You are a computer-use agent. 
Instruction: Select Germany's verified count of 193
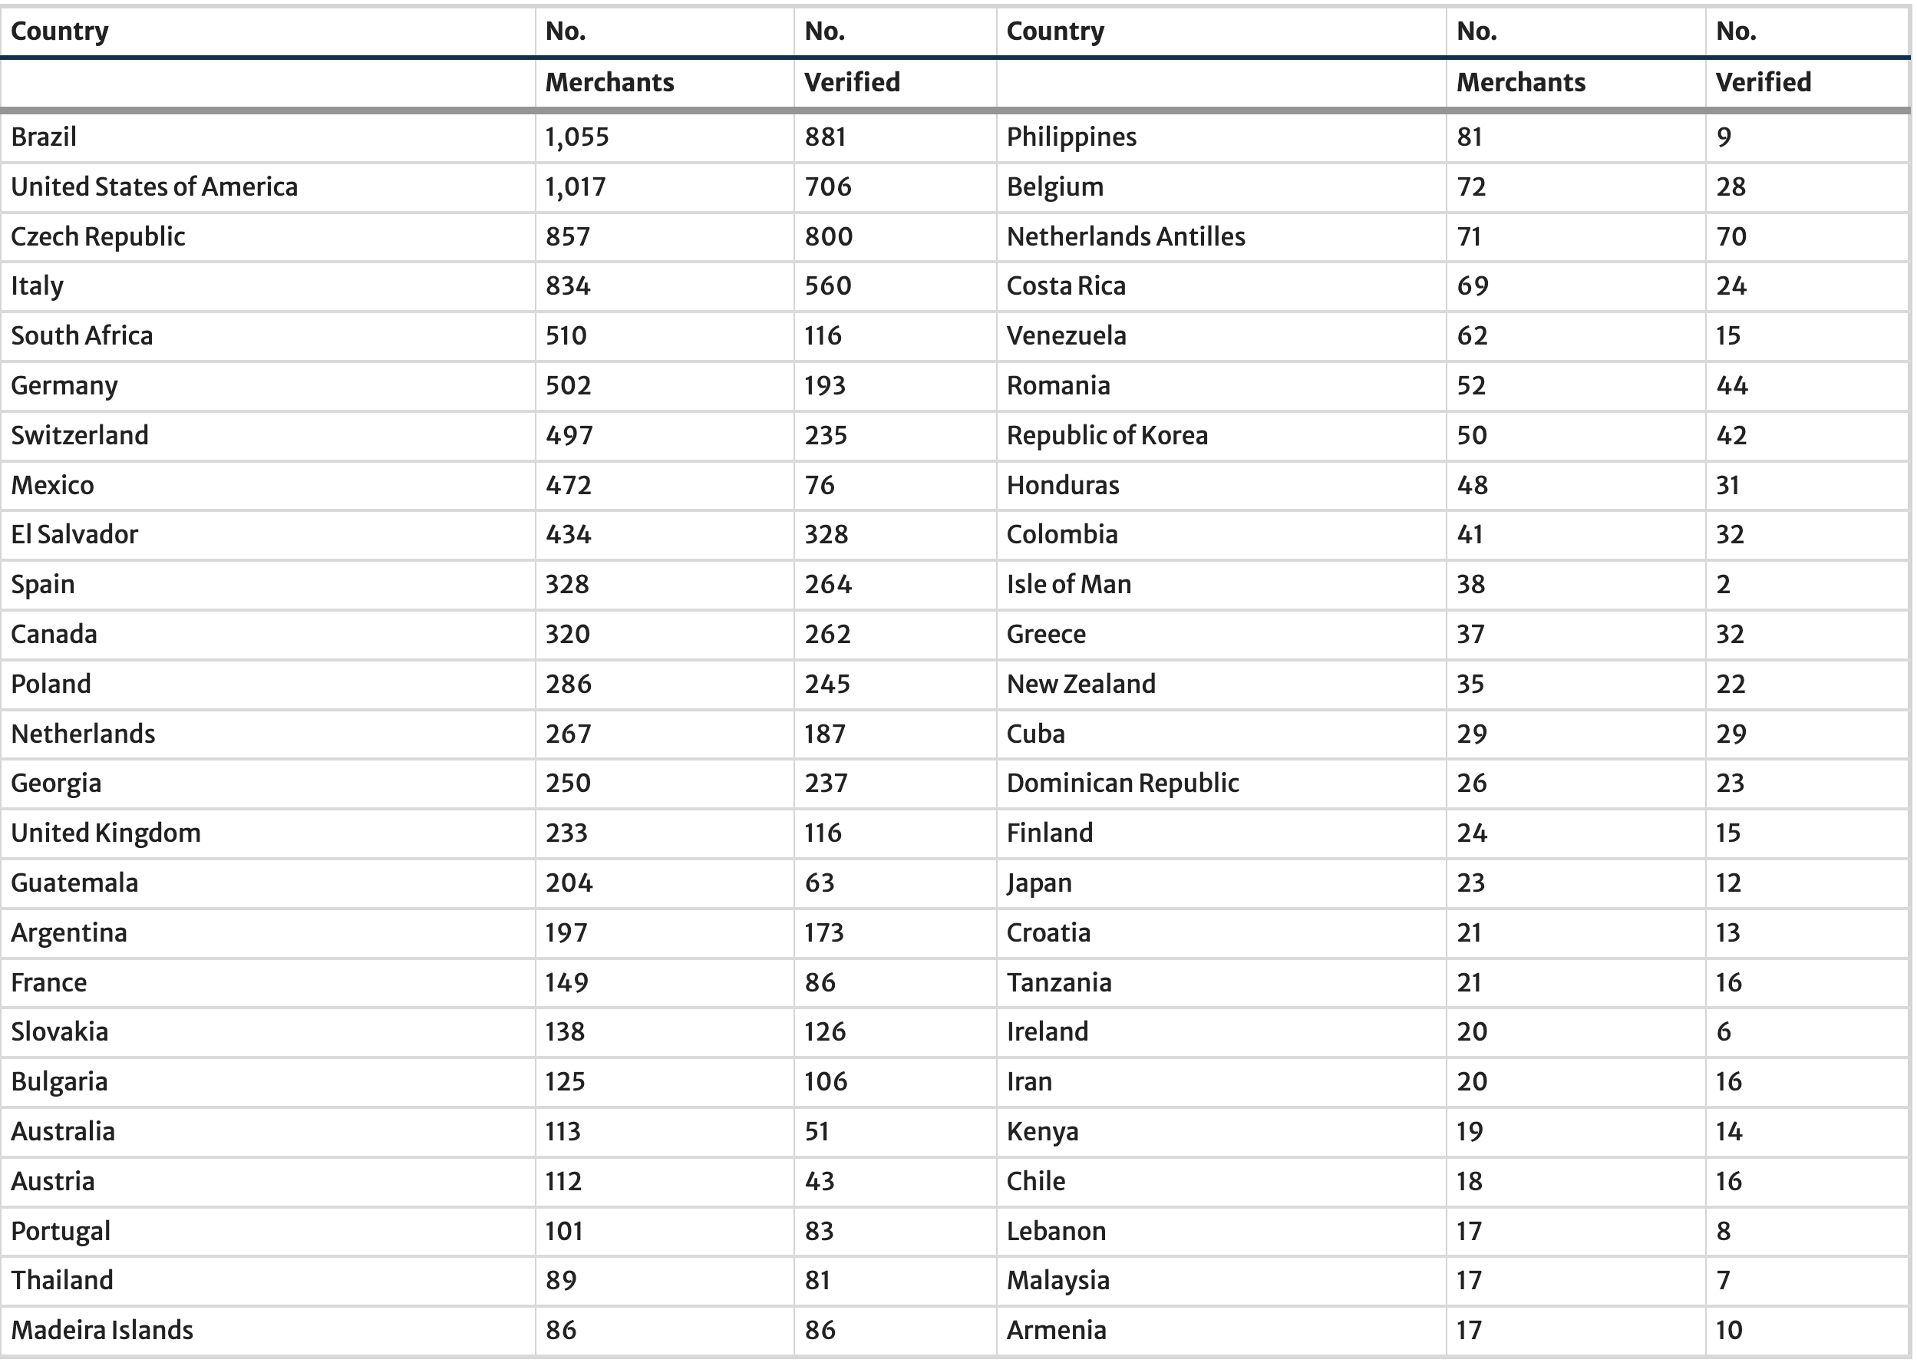tap(824, 385)
